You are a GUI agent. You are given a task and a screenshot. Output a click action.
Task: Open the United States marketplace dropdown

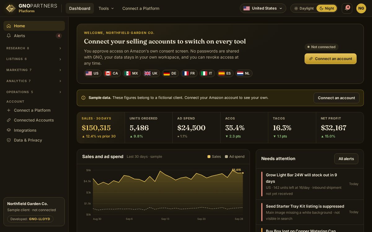point(263,8)
